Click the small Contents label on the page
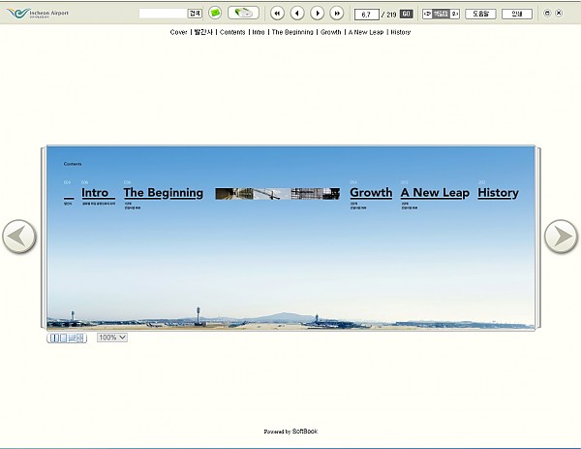Viewport: 581px width, 449px height. (x=73, y=164)
